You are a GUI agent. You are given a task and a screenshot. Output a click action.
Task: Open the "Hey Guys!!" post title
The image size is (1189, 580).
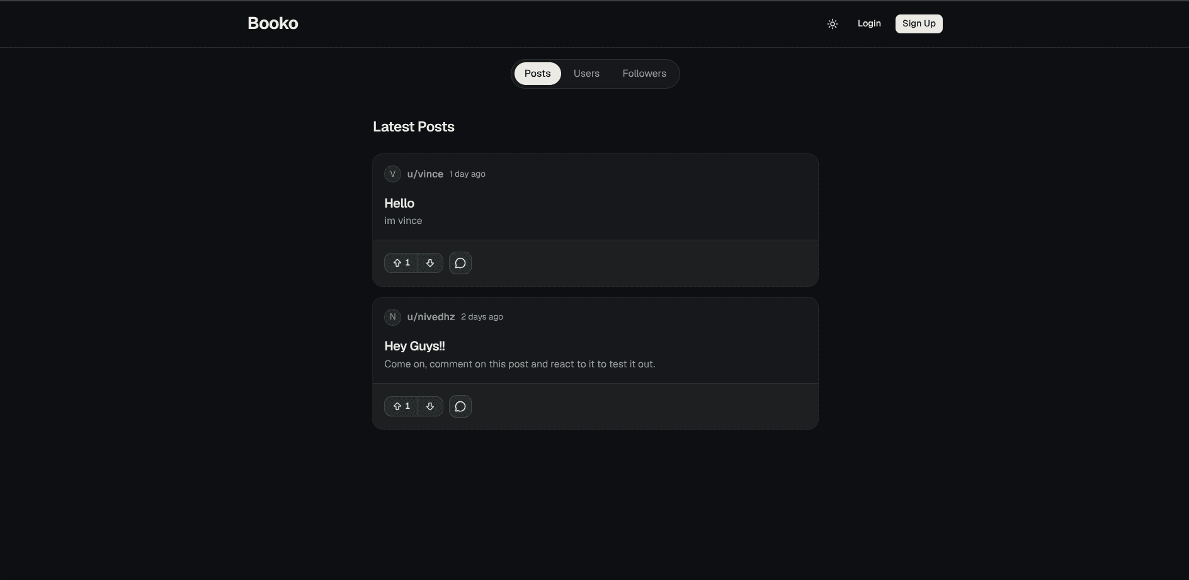[x=414, y=346]
